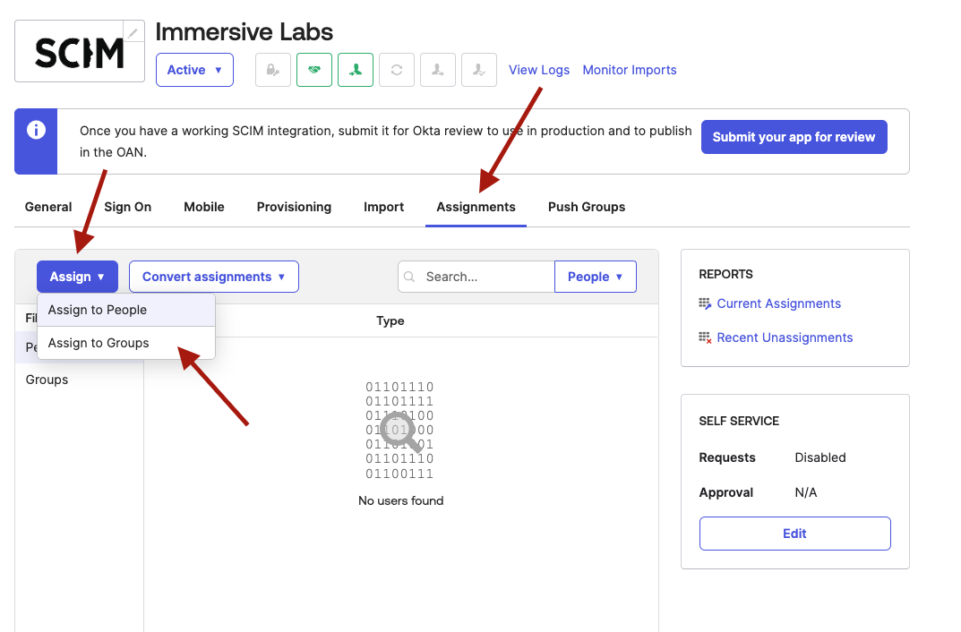This screenshot has width=961, height=632.
Task: Click the gray push user arrow icon
Action: pos(438,70)
